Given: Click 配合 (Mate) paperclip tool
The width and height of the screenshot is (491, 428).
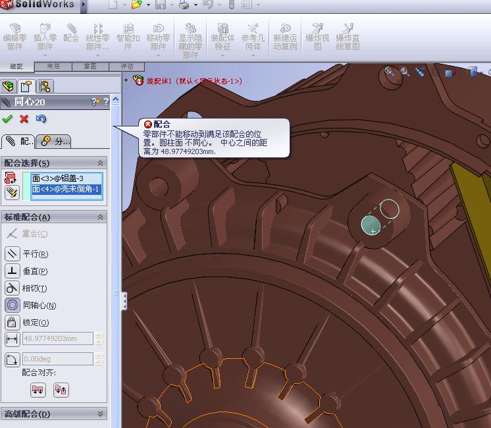Looking at the screenshot, I should 71,32.
